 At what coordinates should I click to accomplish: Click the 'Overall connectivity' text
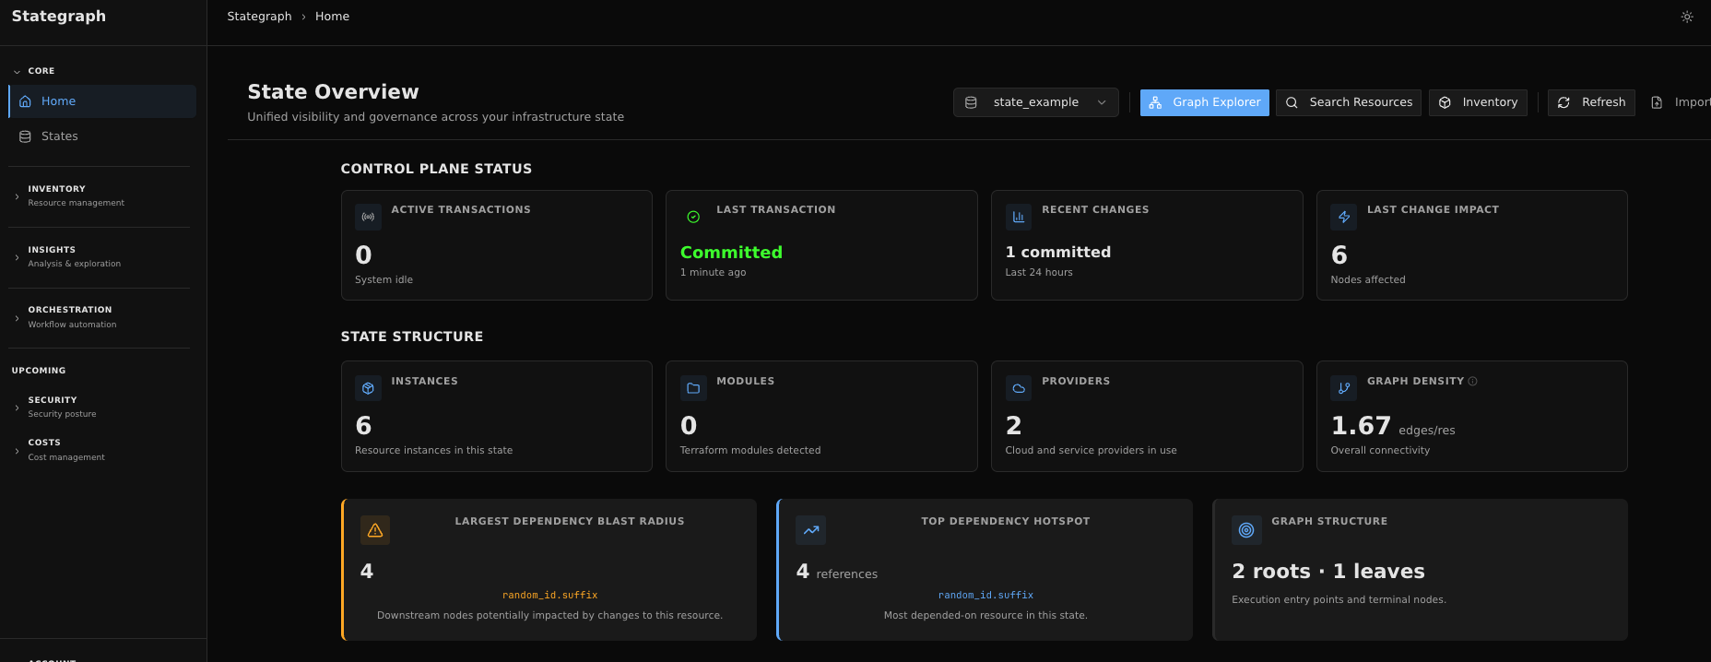pos(1380,451)
